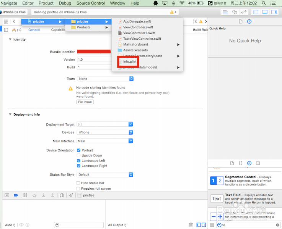Click the Build number field
This screenshot has height=229, width=282.
click(x=94, y=67)
